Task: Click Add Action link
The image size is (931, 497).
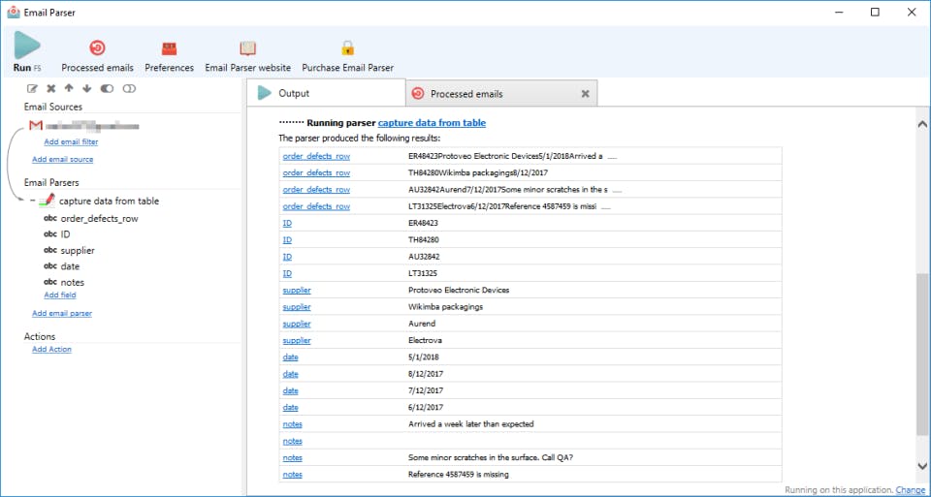Action: coord(51,350)
